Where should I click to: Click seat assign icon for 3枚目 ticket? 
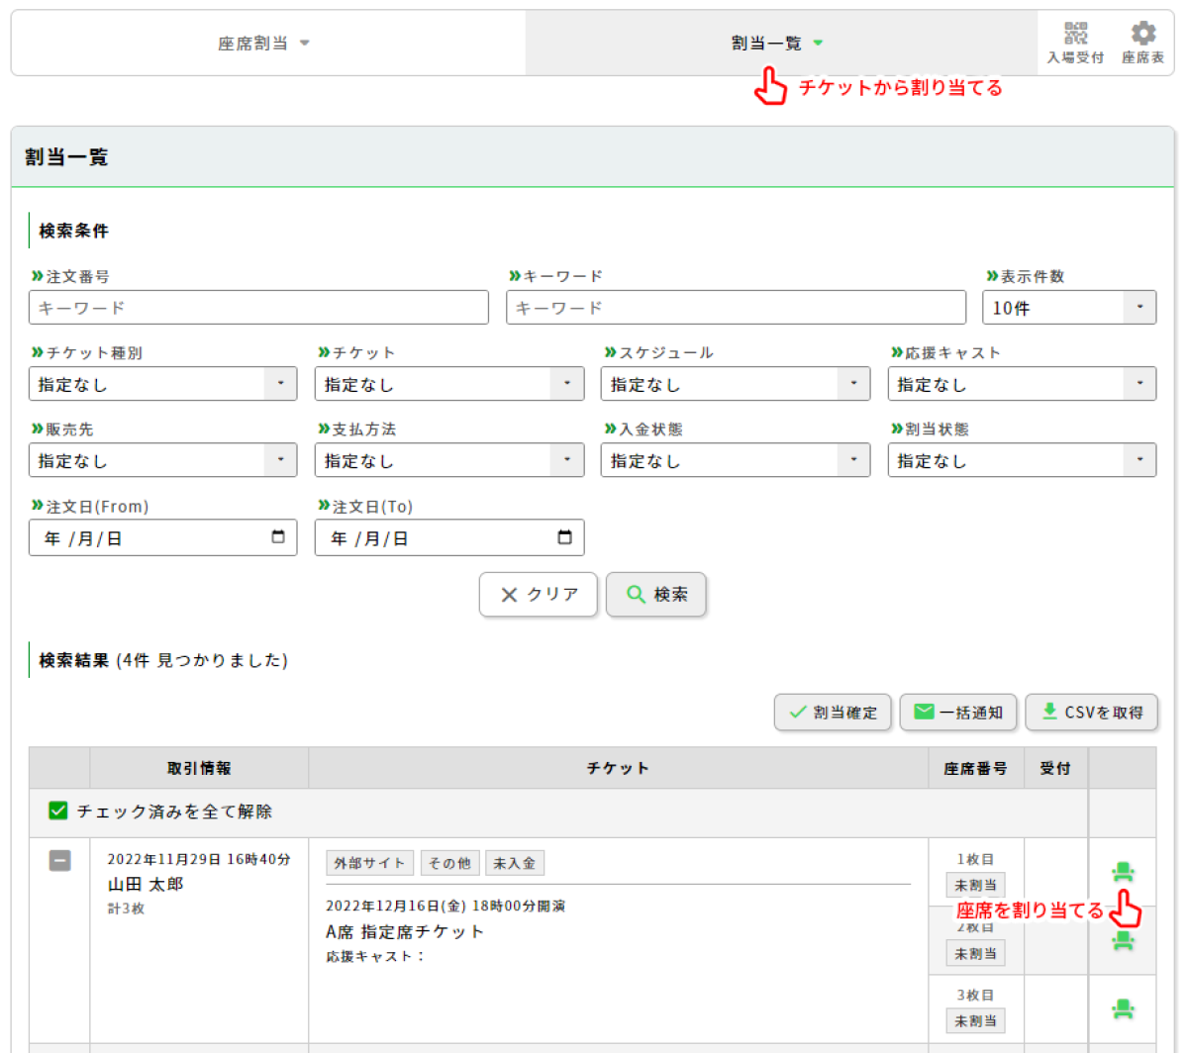(x=1122, y=1008)
